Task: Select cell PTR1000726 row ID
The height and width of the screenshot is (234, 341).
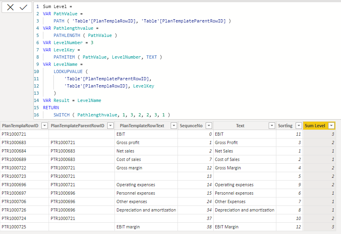Action: click(x=25, y=210)
